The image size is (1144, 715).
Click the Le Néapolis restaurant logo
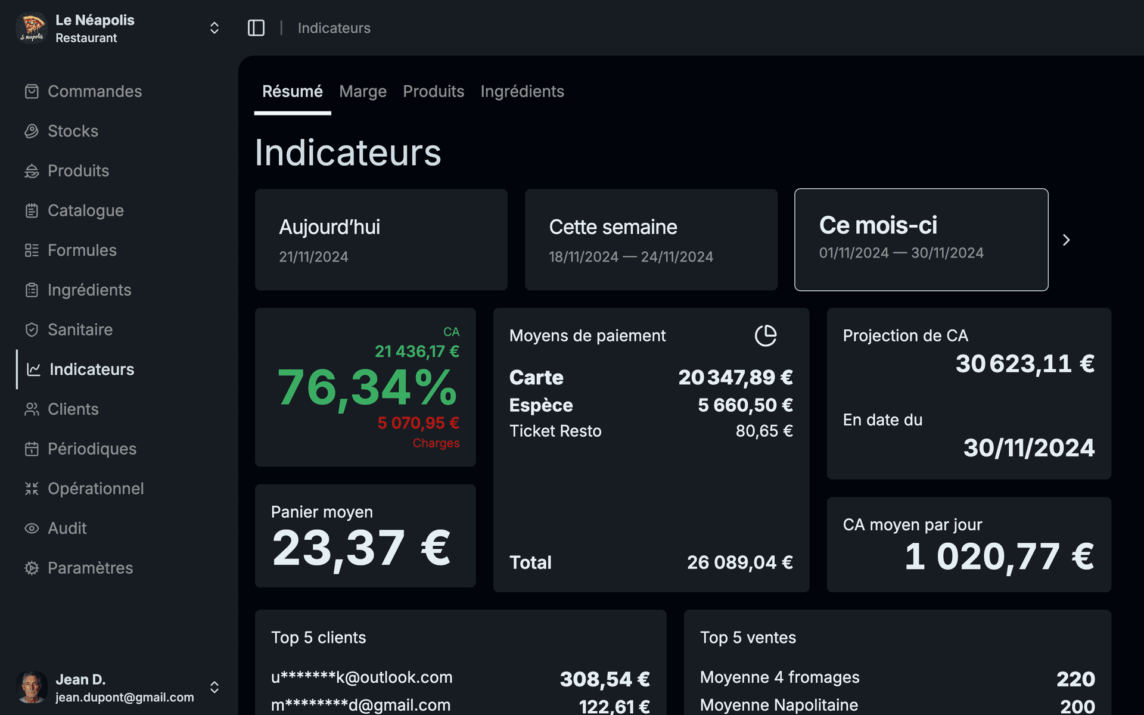[32, 28]
